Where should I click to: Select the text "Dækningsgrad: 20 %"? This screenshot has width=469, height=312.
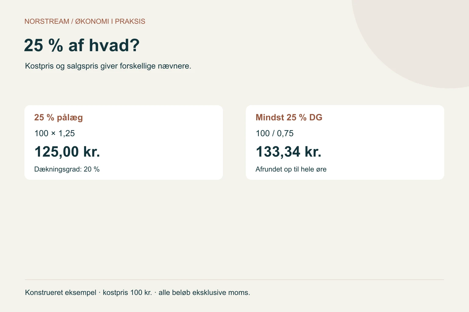click(67, 169)
